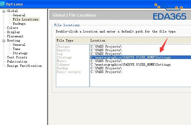
Task: Select the Fabrication category
Action: coord(17,61)
